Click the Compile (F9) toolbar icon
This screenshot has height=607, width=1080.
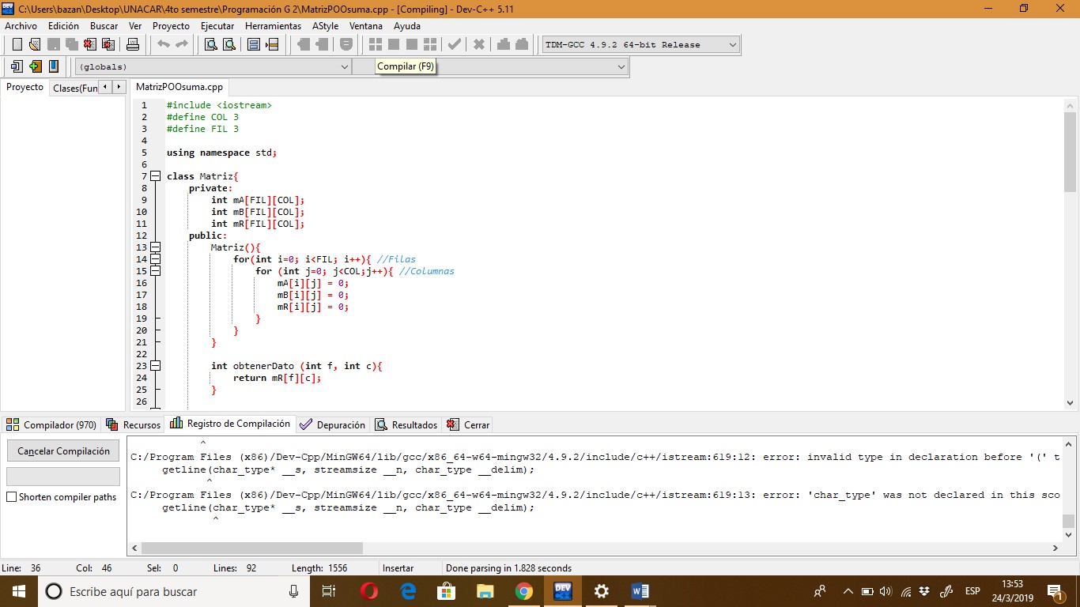pyautogui.click(x=376, y=44)
